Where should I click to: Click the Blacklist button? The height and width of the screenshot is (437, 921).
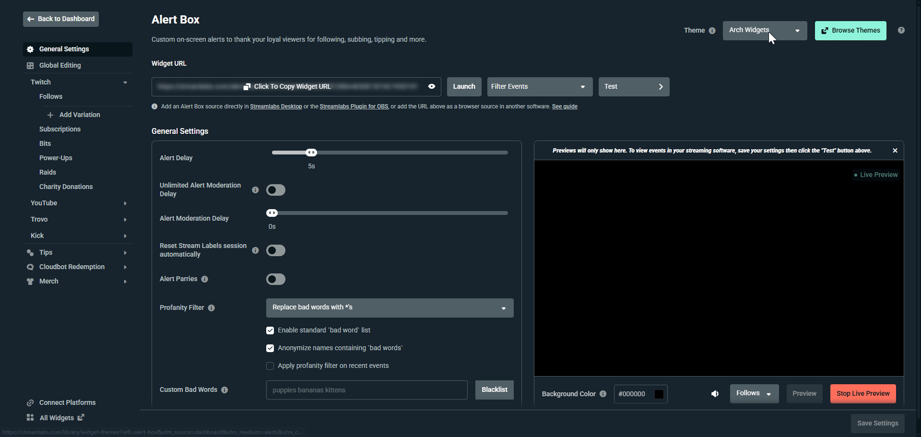[x=495, y=390]
